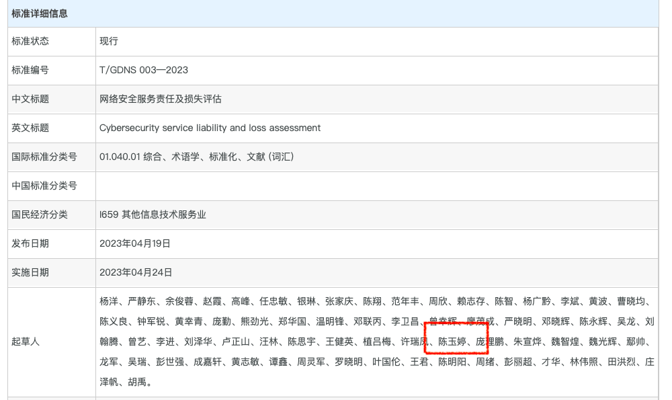
Task: Select the 现行 status value
Action: [109, 42]
